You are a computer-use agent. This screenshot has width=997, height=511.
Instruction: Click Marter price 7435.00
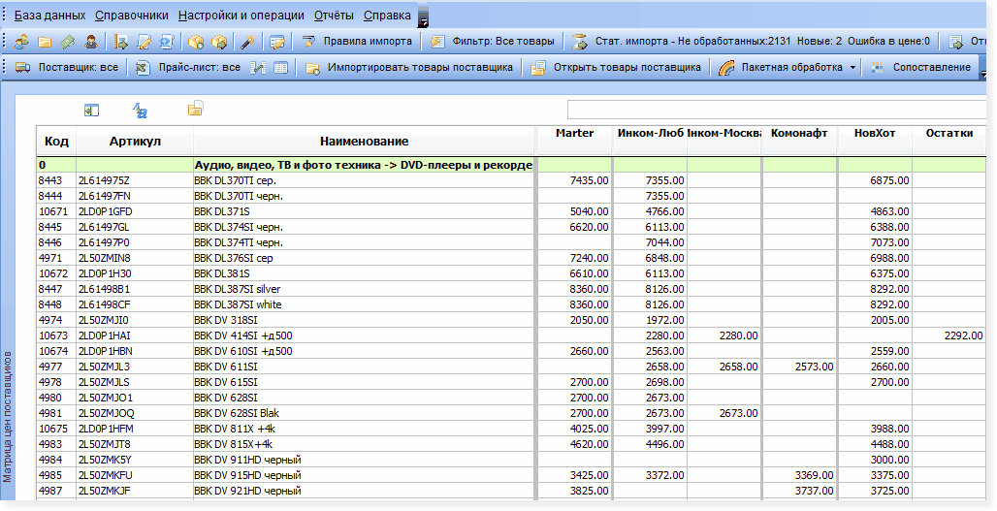tap(574, 180)
